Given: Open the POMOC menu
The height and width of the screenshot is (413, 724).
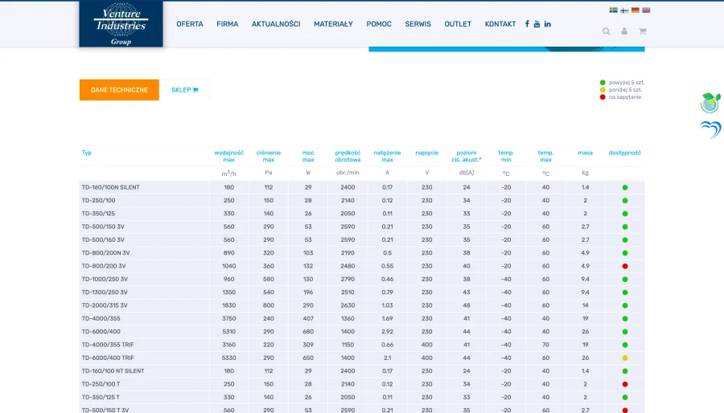Looking at the screenshot, I should (379, 24).
